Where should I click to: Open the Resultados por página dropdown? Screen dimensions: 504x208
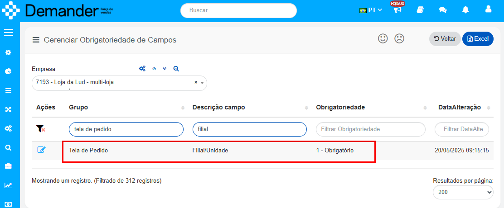pyautogui.click(x=463, y=192)
